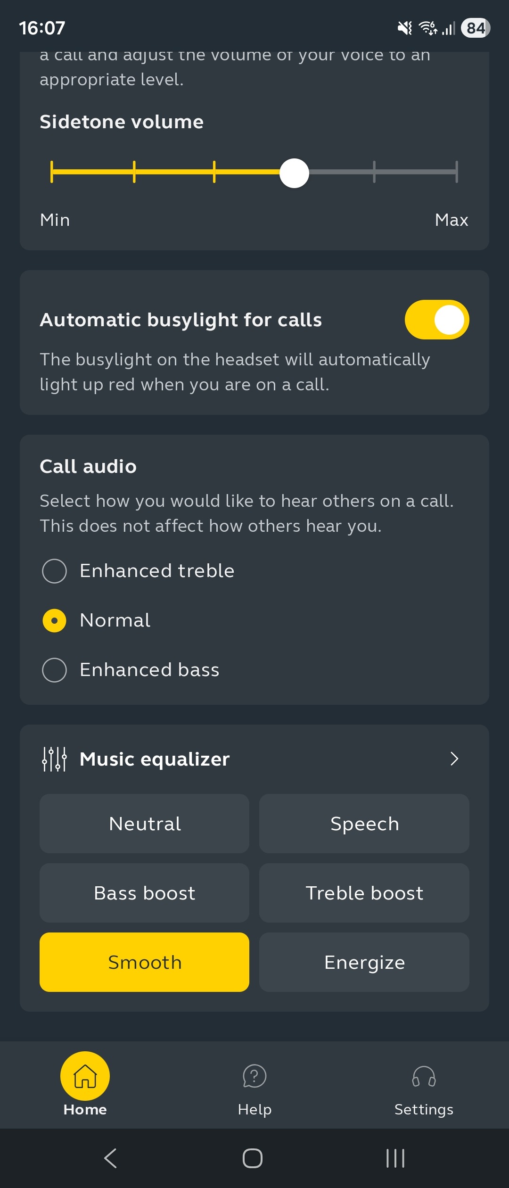This screenshot has width=509, height=1188.
Task: Disable Automatic busylight for calls
Action: pyautogui.click(x=436, y=320)
